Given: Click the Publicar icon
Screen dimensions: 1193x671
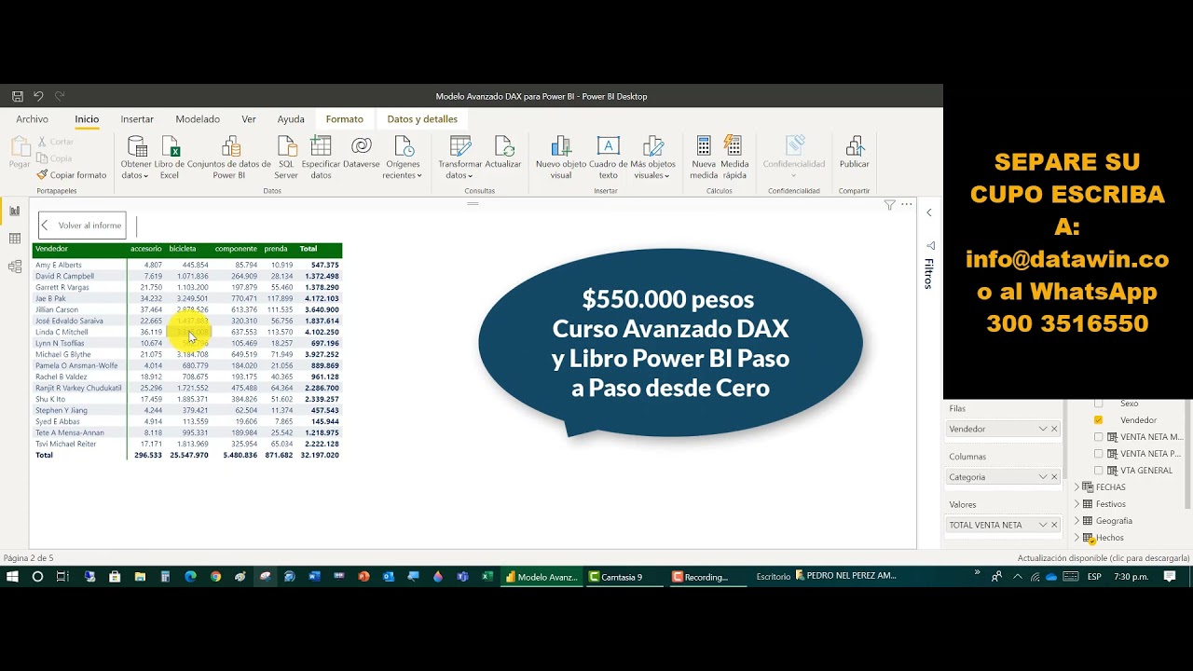Looking at the screenshot, I should 854,146.
